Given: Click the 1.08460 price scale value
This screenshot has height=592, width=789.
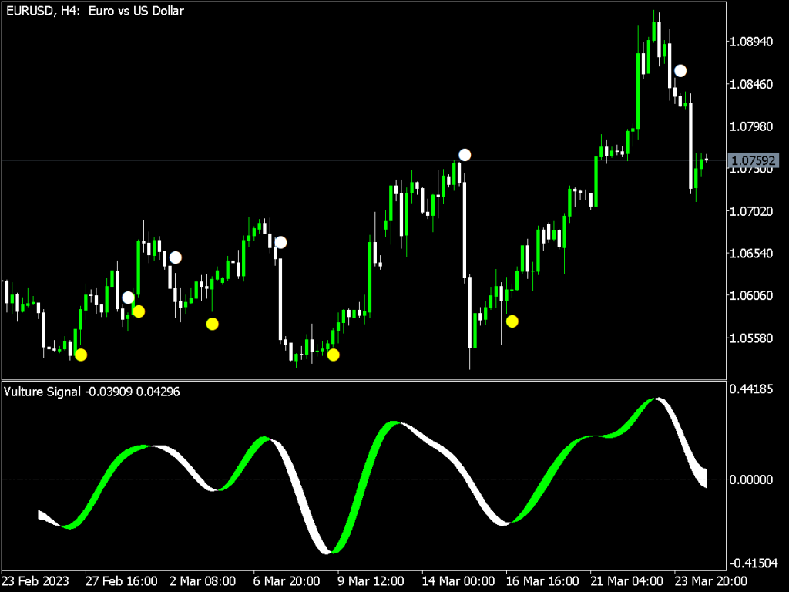Looking at the screenshot, I should 751,83.
